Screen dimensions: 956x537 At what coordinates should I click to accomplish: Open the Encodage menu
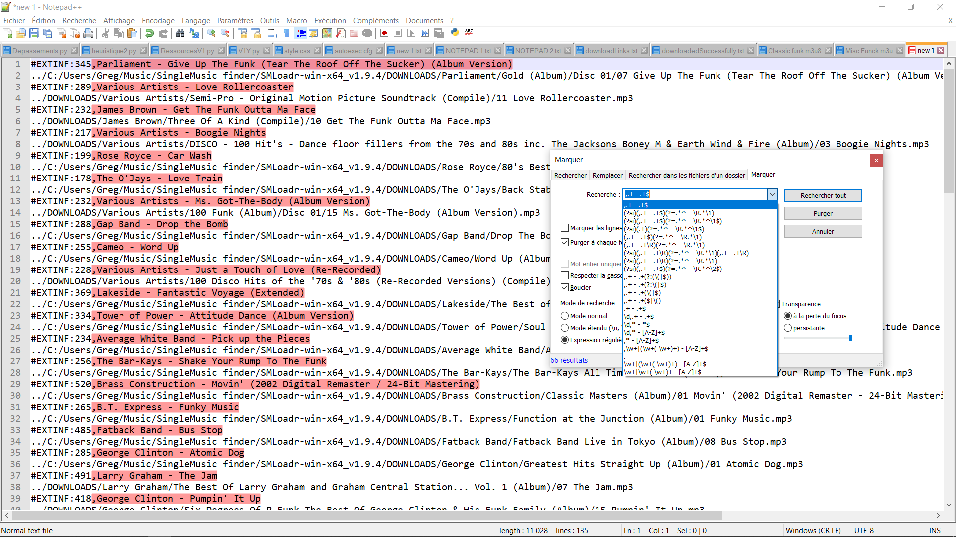tap(158, 20)
